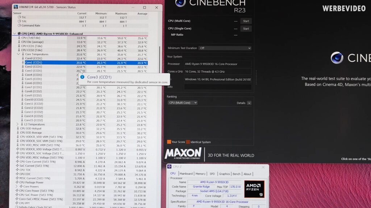Click the Processor field in Cinebench
This screenshot has width=371, height=208.
(218, 64)
